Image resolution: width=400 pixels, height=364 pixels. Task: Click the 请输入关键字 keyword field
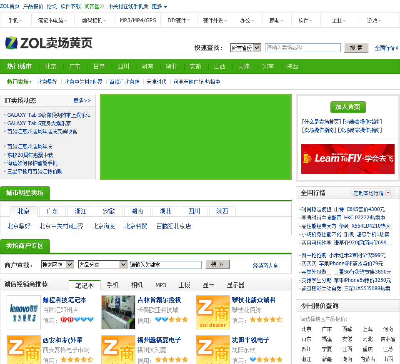(165, 265)
